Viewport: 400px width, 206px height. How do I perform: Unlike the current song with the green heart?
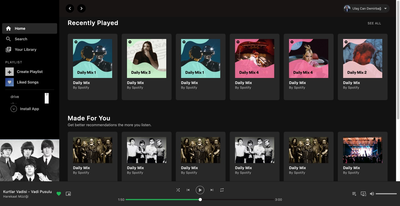point(59,194)
